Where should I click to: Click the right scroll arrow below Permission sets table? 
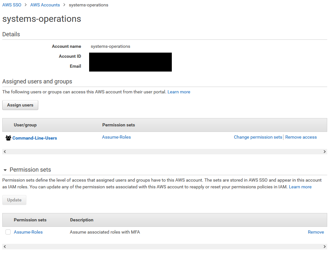(325, 246)
